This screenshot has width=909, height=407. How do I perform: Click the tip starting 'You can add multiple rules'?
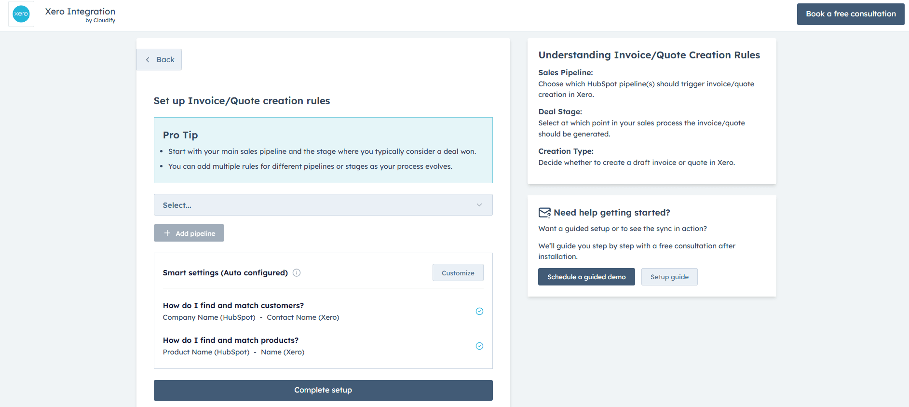[x=310, y=166]
